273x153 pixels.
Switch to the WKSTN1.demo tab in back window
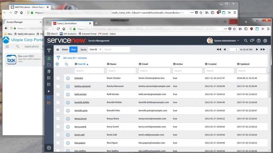coord(30,7)
